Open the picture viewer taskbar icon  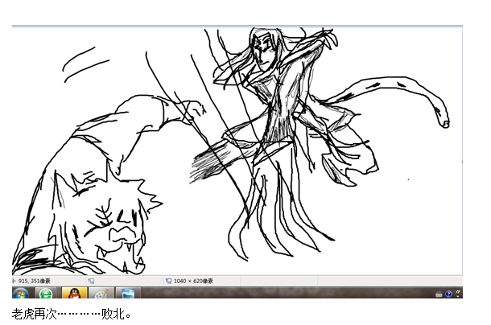point(128,294)
